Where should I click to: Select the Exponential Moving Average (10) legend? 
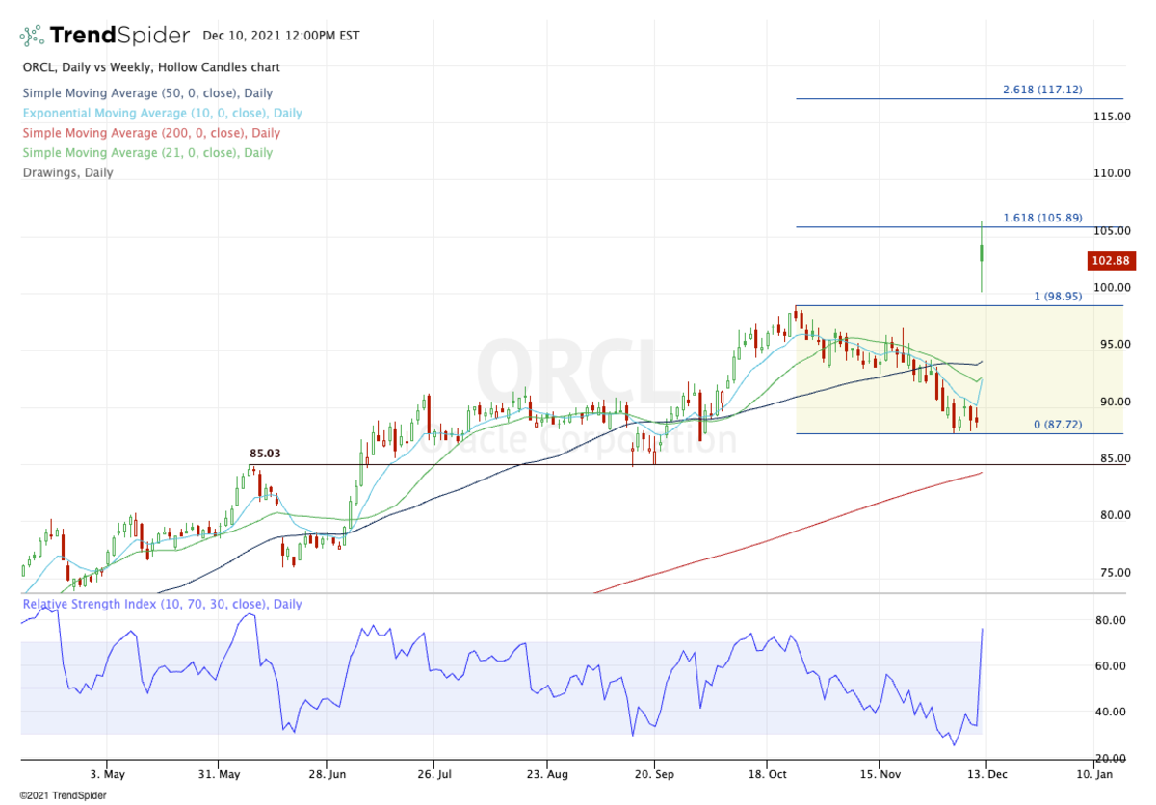coord(161,113)
